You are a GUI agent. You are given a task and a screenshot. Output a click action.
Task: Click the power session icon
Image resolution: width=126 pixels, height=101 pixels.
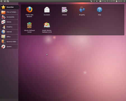(x=124, y=1)
